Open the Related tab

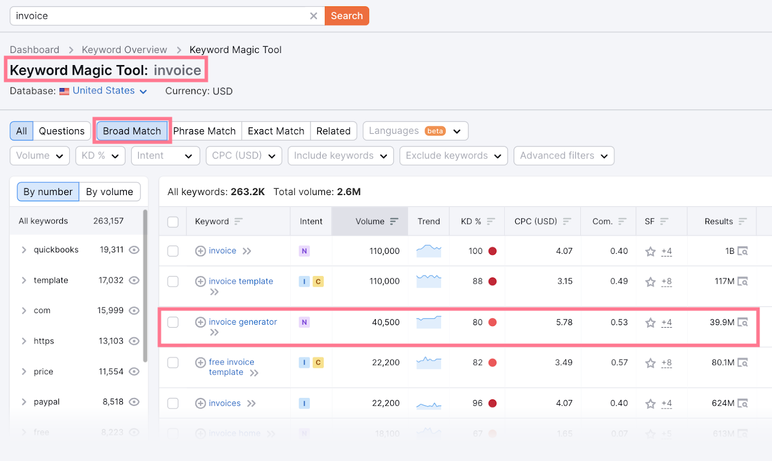click(x=333, y=131)
